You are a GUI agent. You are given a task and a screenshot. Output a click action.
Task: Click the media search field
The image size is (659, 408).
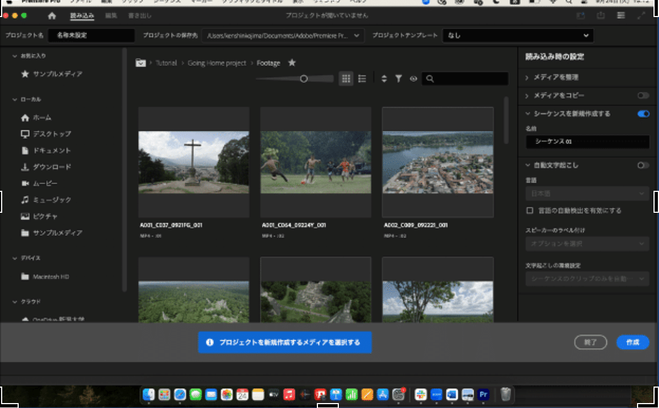pos(465,79)
